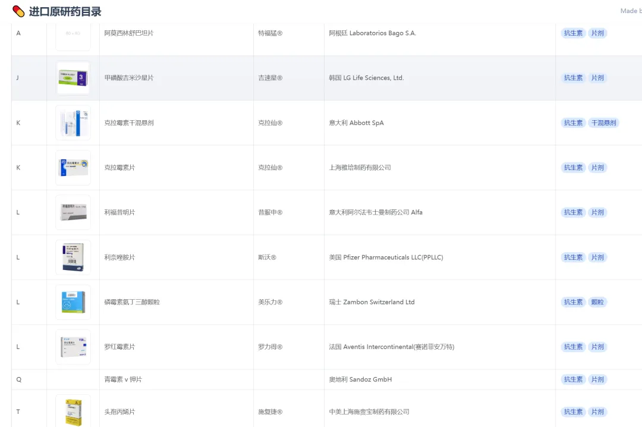Click manufacturer 上海雅培制药有限公司
Screen dimensions: 642x427
[360, 168]
